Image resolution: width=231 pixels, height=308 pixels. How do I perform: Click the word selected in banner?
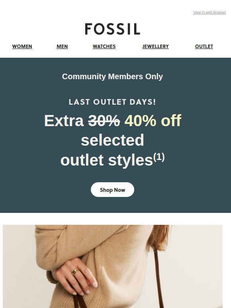coord(112,140)
